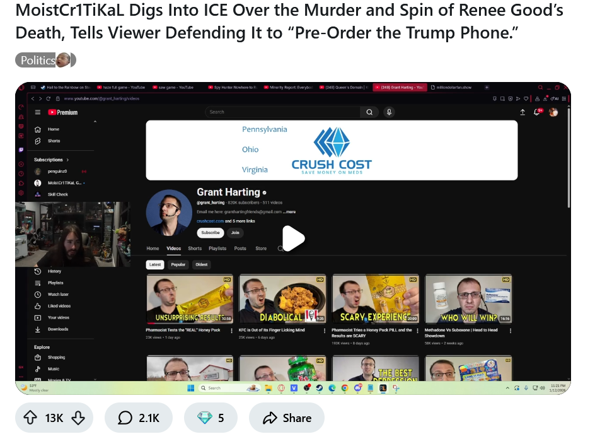Switch to the channel Home tab
Image resolution: width=595 pixels, height=434 pixels.
153,249
